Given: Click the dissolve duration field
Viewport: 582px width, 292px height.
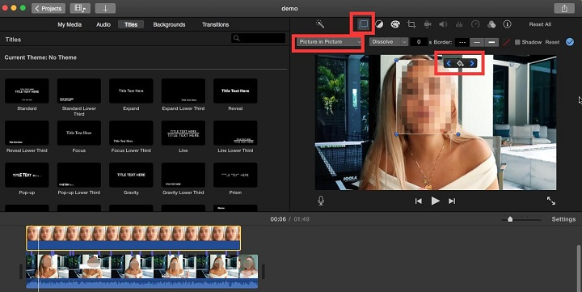Looking at the screenshot, I should pyautogui.click(x=419, y=42).
